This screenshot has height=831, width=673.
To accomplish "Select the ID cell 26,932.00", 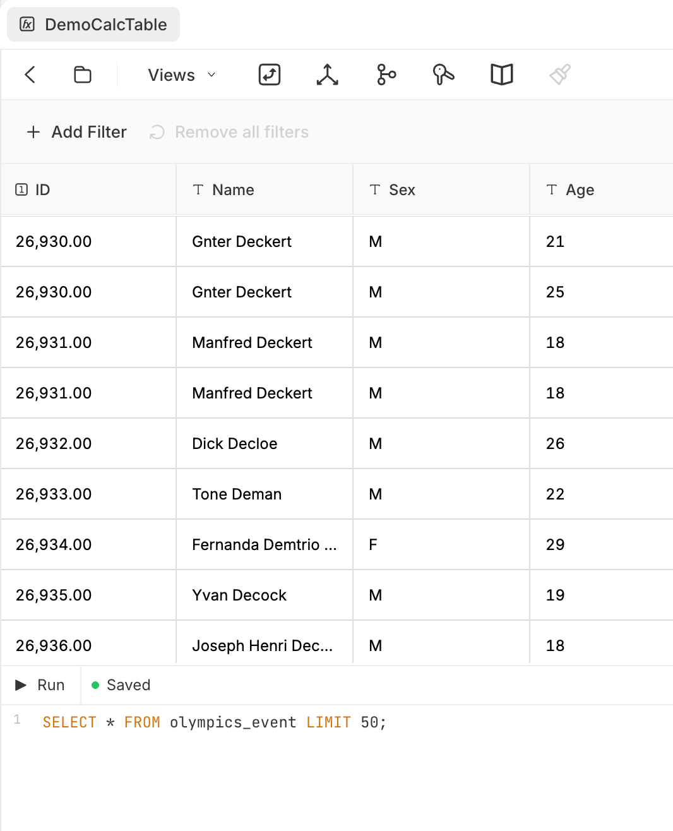I will point(88,443).
